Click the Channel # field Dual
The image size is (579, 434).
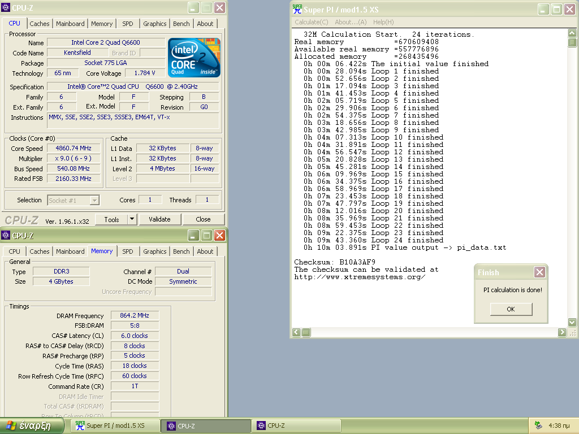click(183, 271)
